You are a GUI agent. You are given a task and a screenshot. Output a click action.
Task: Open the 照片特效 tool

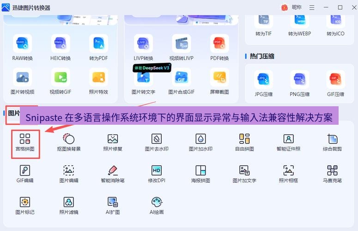pos(99,82)
